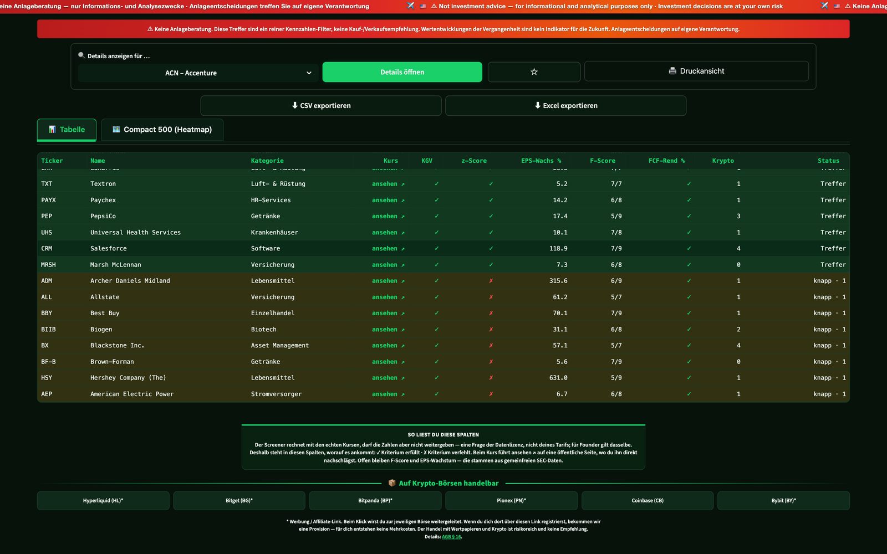Select the CRM ticker cell

click(47, 249)
